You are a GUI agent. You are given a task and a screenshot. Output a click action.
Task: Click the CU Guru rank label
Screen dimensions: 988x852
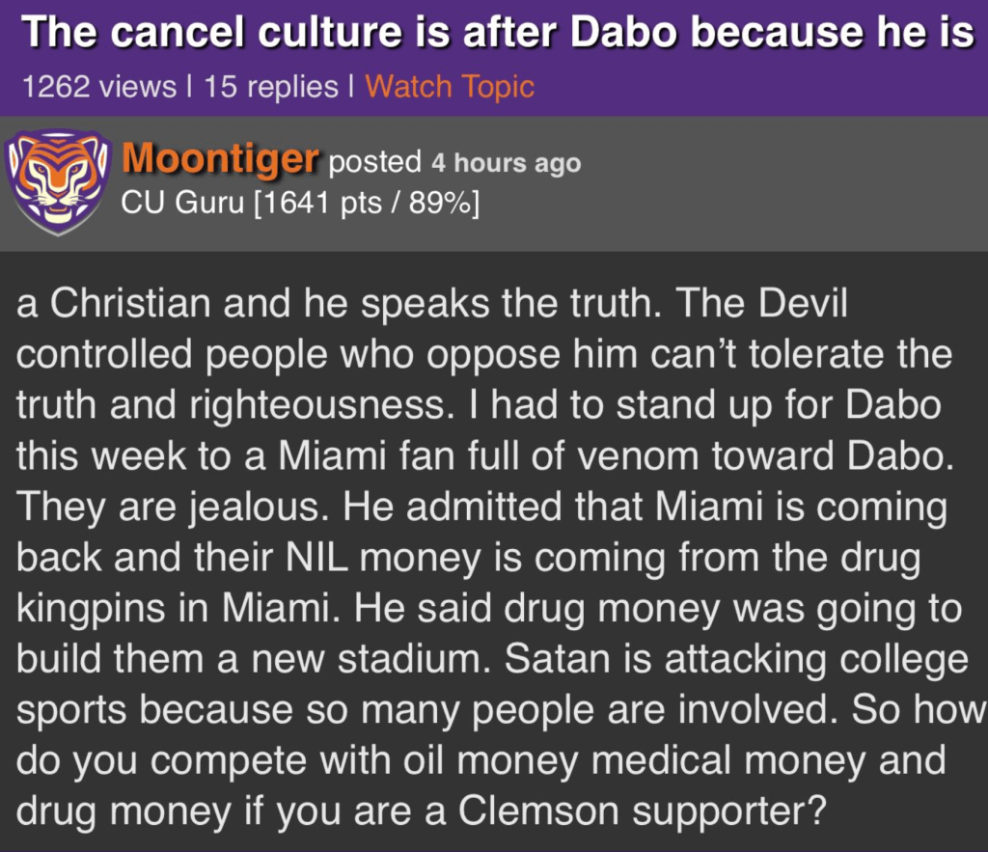point(182,204)
